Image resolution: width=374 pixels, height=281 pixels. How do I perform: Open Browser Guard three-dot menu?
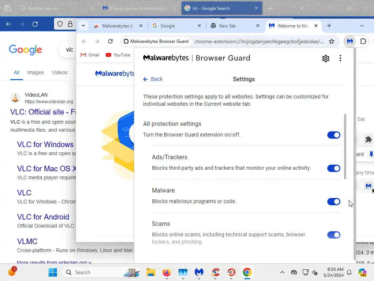[340, 58]
